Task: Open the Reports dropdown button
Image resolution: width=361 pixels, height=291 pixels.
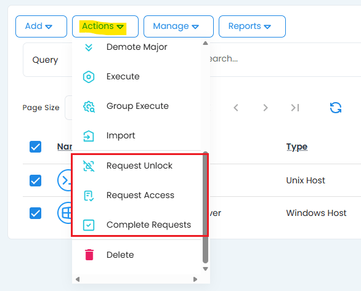Action: 252,26
